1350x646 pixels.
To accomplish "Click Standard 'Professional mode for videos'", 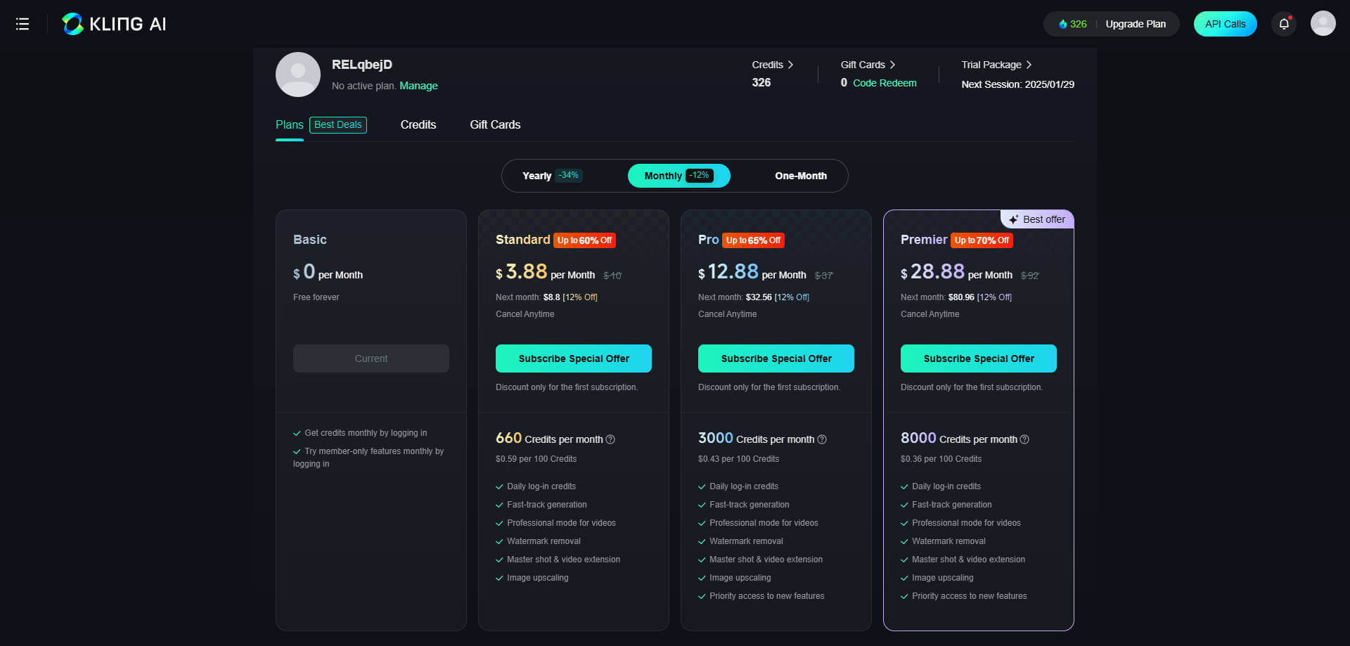I will click(x=561, y=523).
